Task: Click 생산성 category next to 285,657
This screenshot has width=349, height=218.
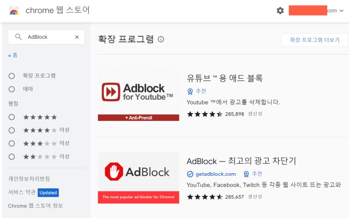Action: [255, 197]
